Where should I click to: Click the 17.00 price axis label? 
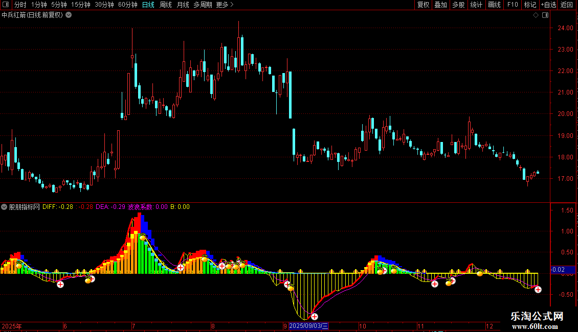[x=565, y=179]
